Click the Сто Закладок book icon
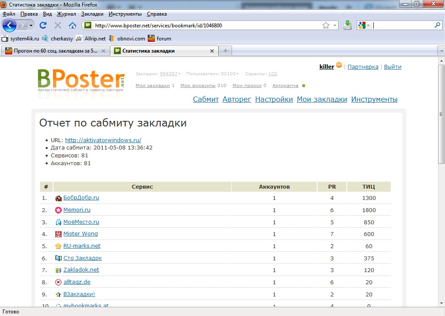445x316 pixels. click(x=58, y=258)
